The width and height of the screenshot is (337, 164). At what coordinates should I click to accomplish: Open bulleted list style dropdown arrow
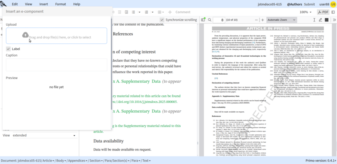coord(139,12)
